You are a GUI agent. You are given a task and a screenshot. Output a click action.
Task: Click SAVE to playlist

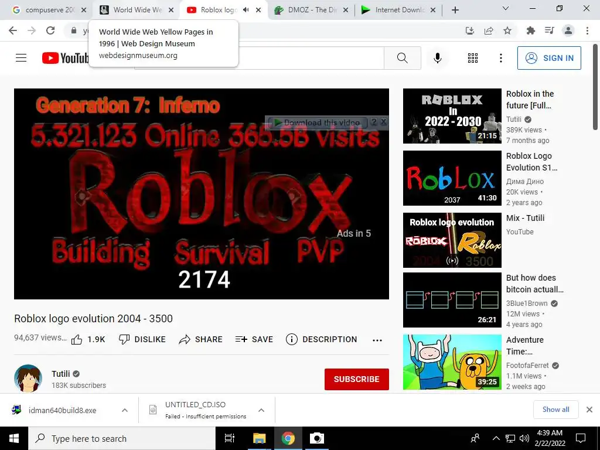click(x=254, y=339)
